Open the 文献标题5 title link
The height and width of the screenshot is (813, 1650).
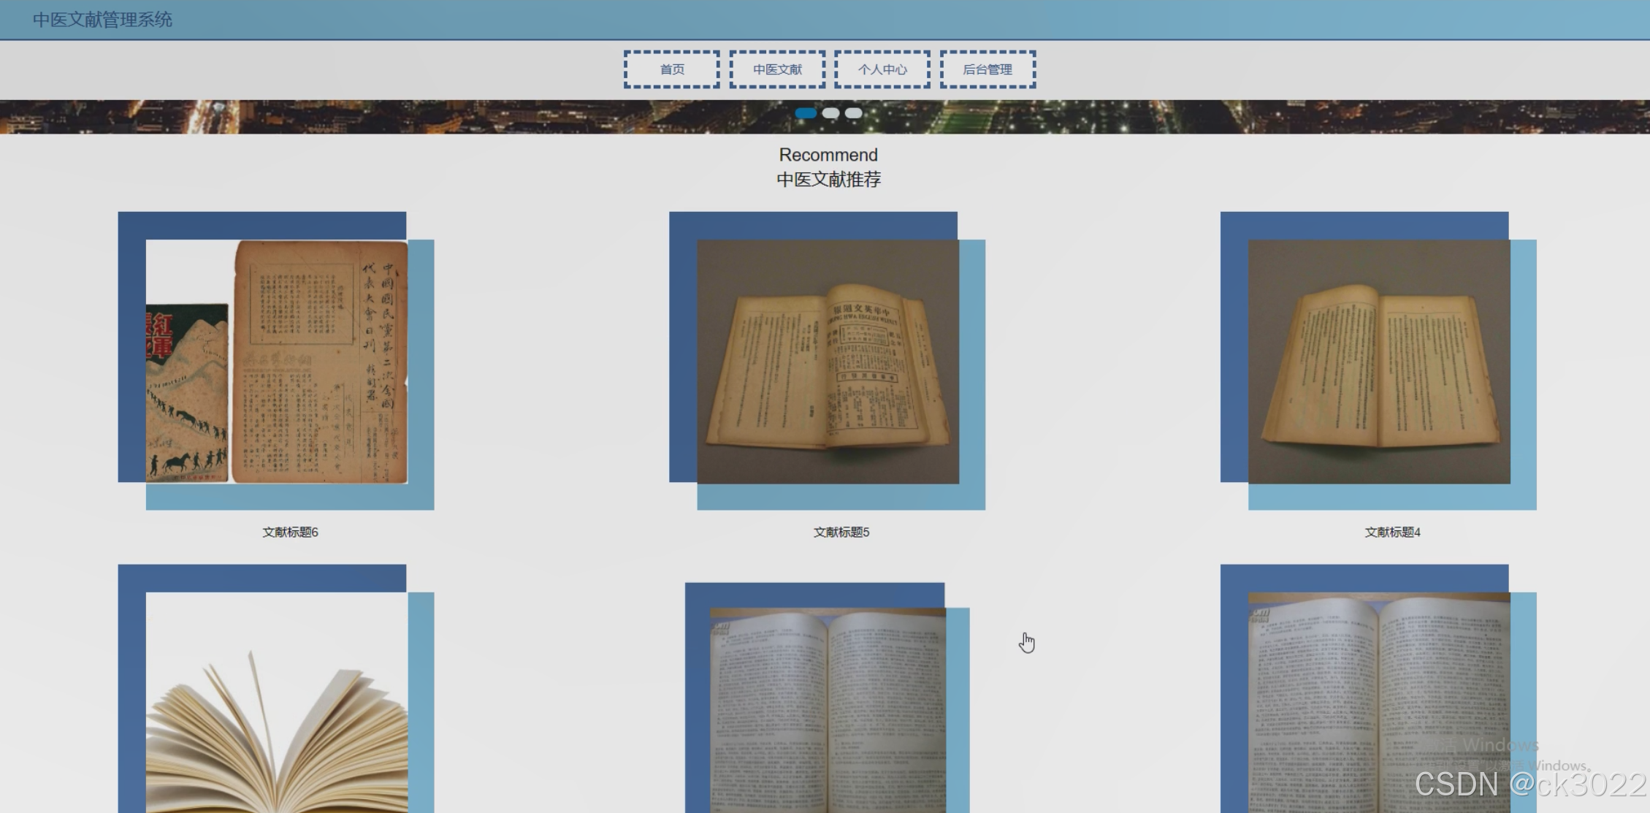pos(841,532)
